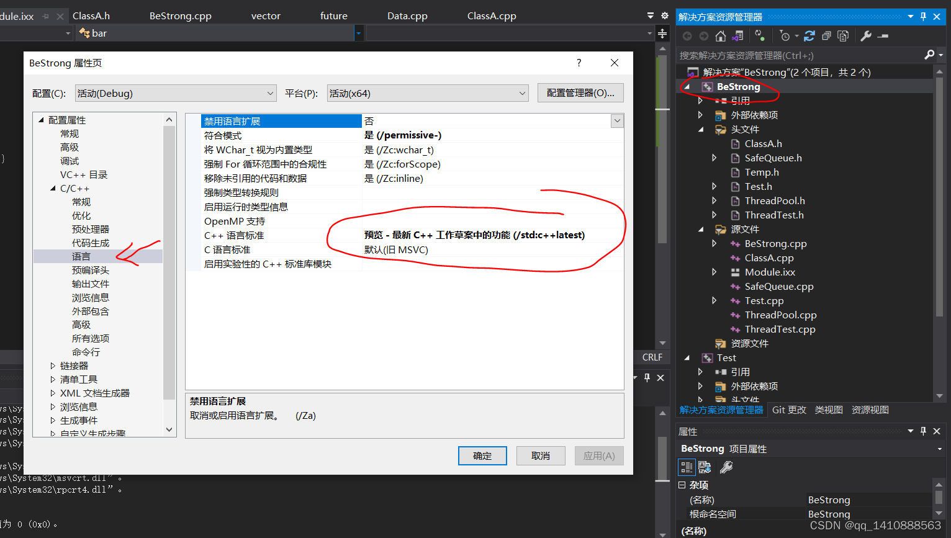Select categorized view in the Properties panel
This screenshot has height=538, width=951.
(x=687, y=467)
